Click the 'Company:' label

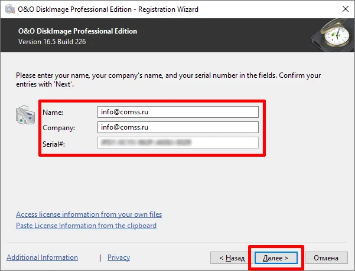(57, 127)
